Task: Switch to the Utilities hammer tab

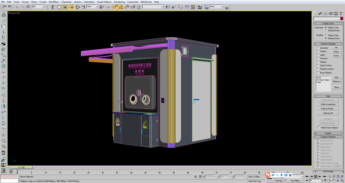Action: [341, 13]
